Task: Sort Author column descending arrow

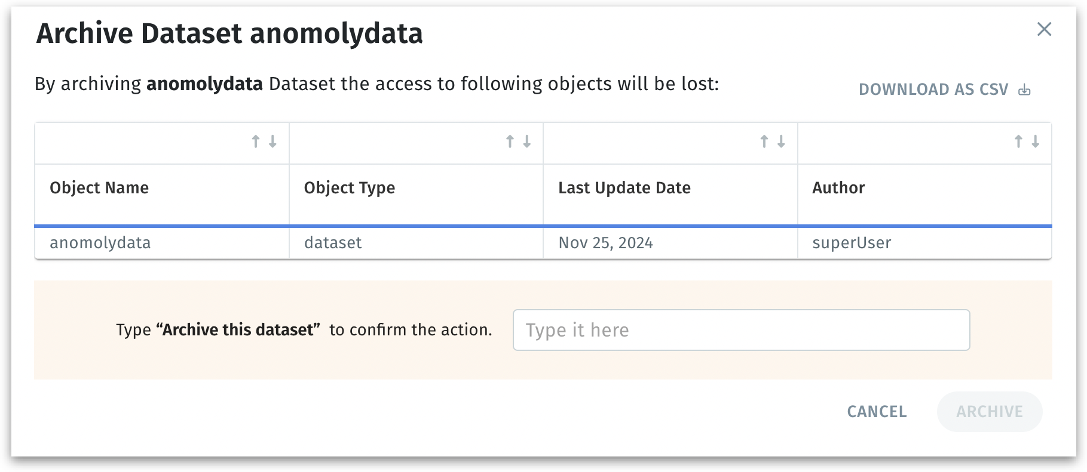Action: [1036, 141]
